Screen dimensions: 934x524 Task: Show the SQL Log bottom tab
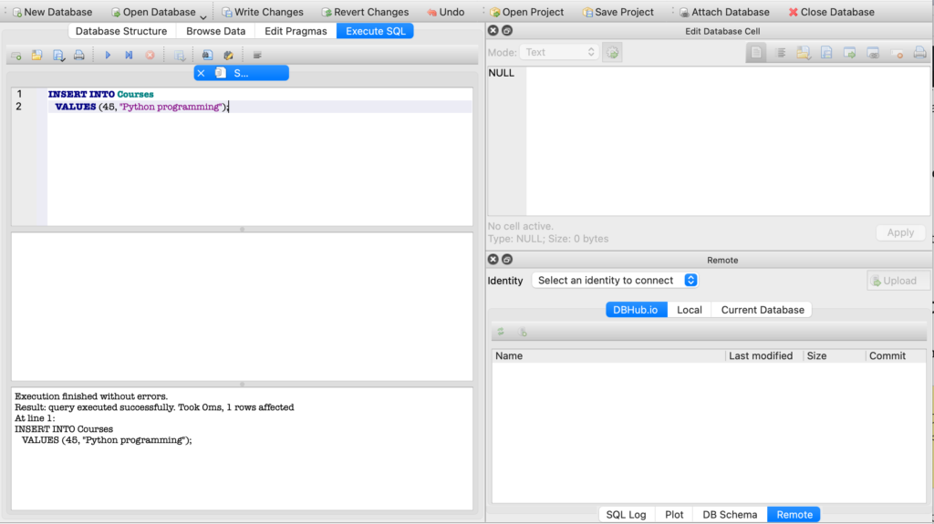(626, 515)
